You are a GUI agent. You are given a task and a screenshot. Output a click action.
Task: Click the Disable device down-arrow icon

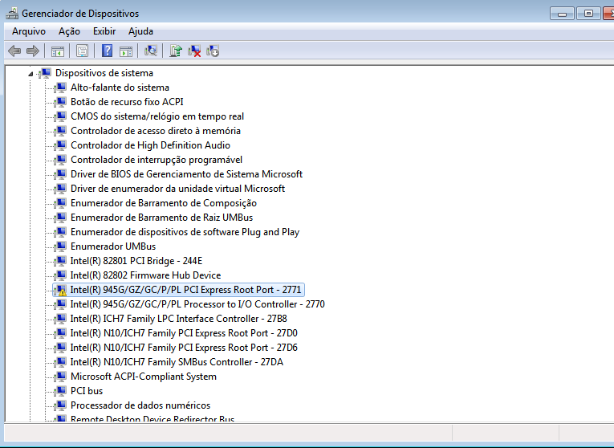coord(213,51)
